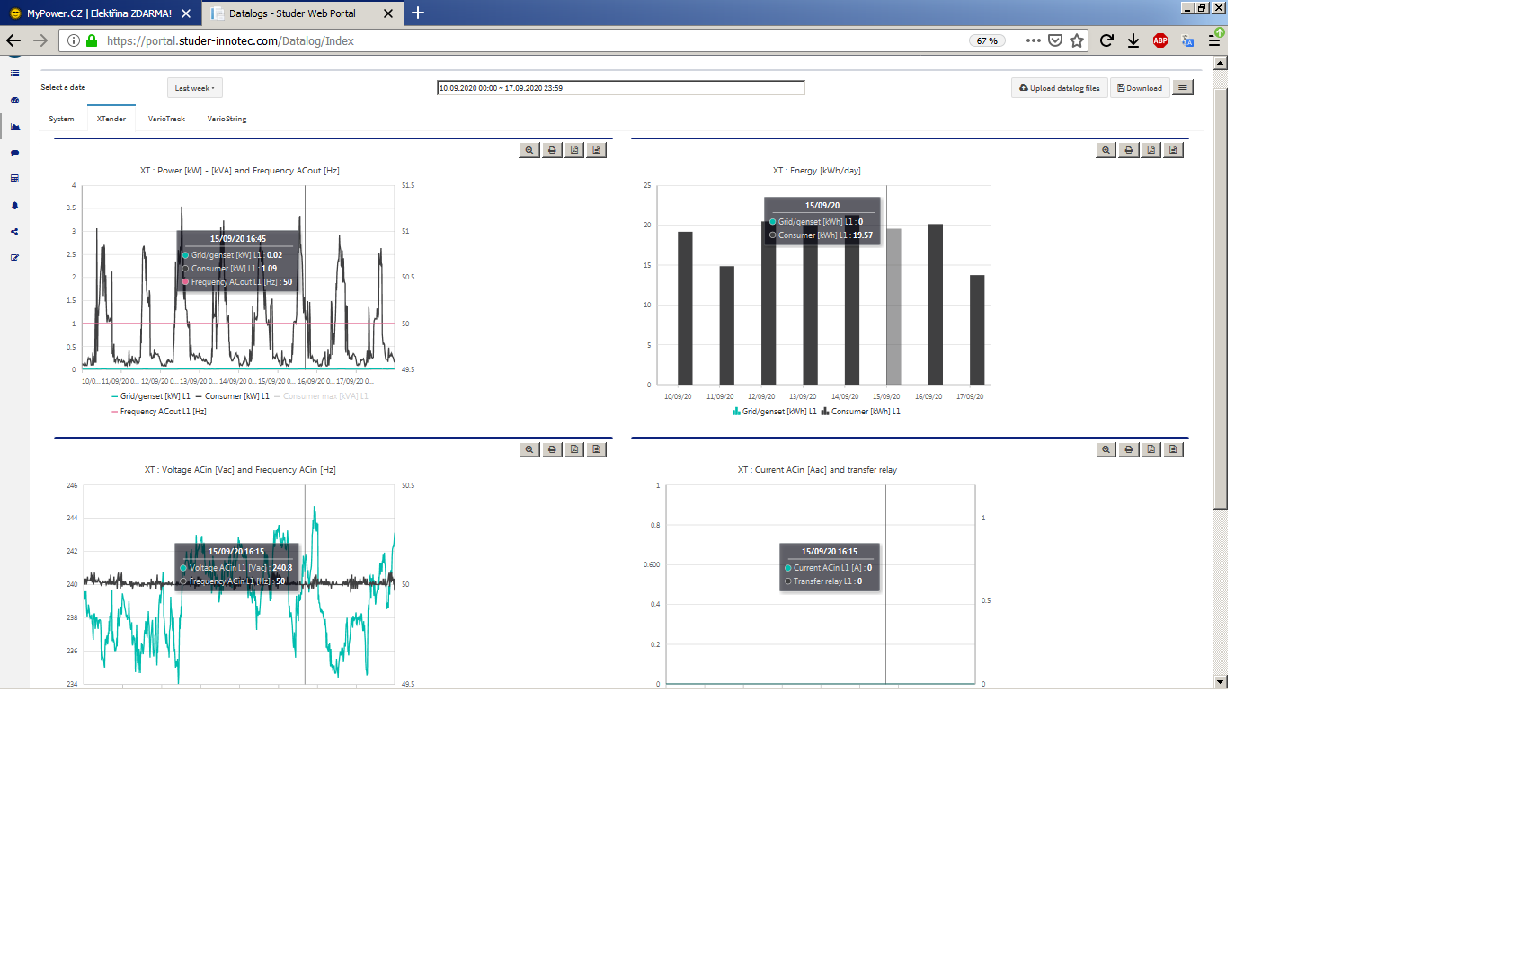Open Firefox page actions three-dot menu

tap(1034, 40)
